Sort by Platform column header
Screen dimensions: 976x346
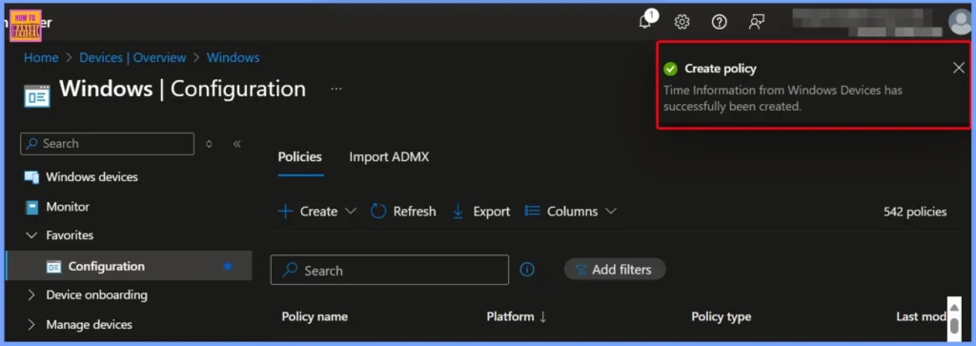pos(516,316)
